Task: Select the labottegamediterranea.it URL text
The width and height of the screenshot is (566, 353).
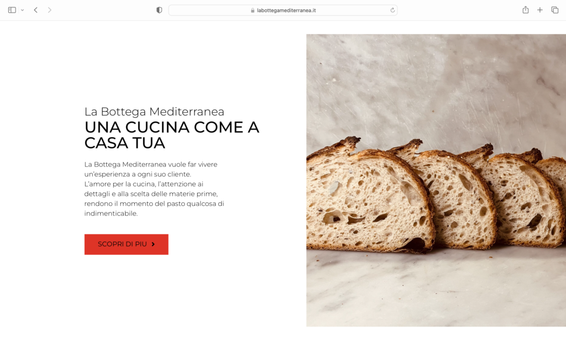Action: [286, 10]
